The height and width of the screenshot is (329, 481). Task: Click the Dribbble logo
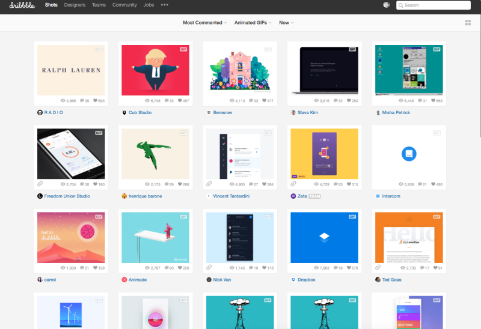tap(22, 5)
